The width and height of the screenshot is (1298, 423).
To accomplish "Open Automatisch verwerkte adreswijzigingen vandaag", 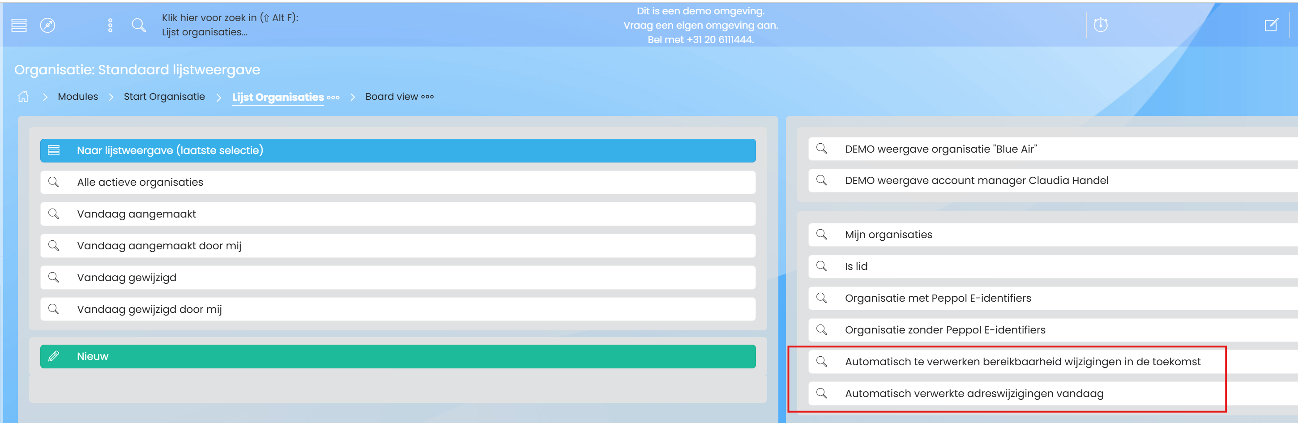I will [x=1053, y=393].
